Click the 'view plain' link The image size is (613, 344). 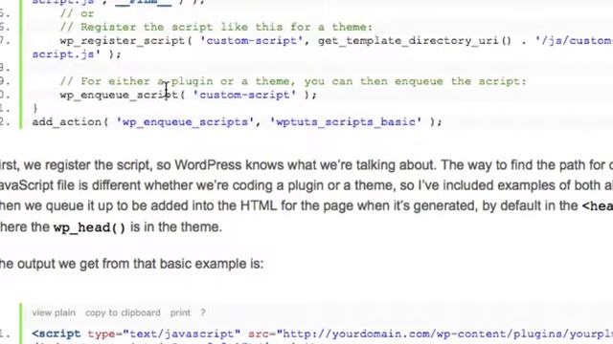54,312
